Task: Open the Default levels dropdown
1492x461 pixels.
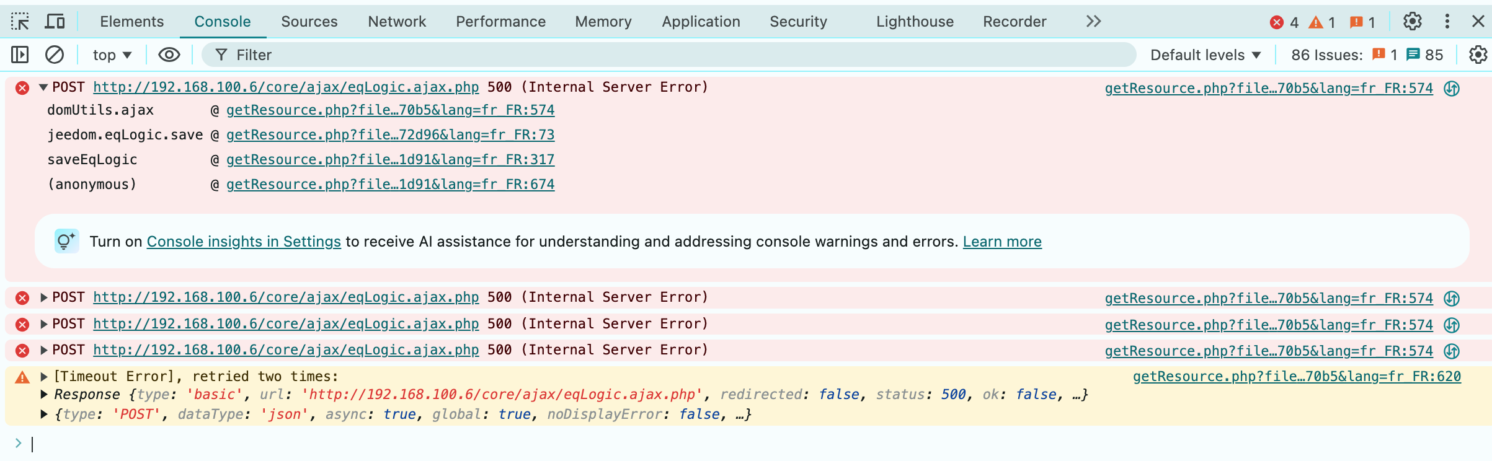Action: coord(1205,55)
